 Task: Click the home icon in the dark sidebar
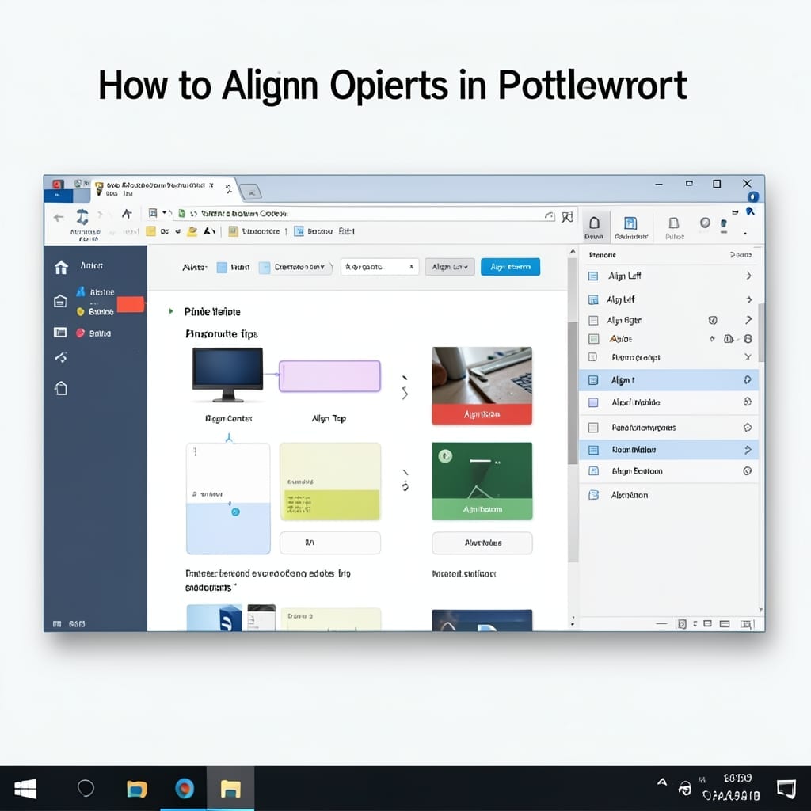(61, 267)
